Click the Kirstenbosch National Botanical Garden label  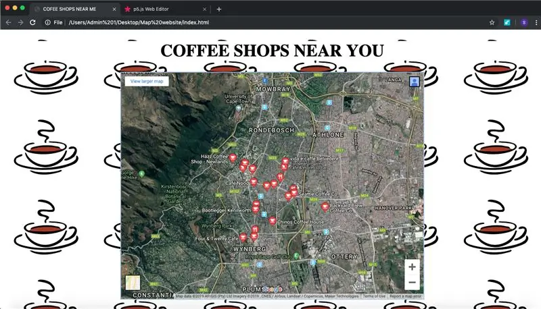click(175, 194)
